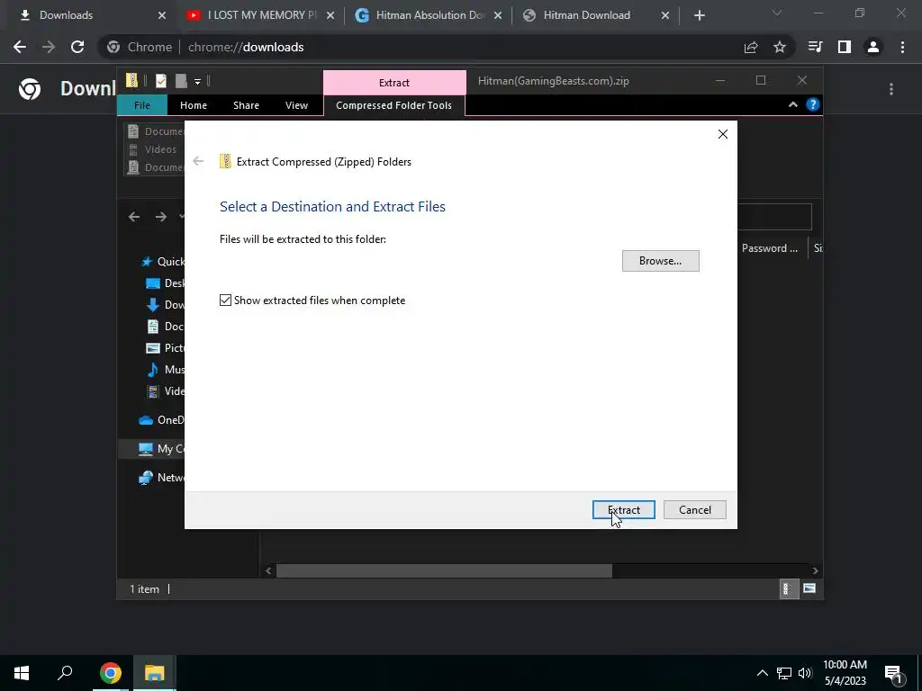
Task: Open Chrome profile avatar menu
Action: [x=873, y=47]
